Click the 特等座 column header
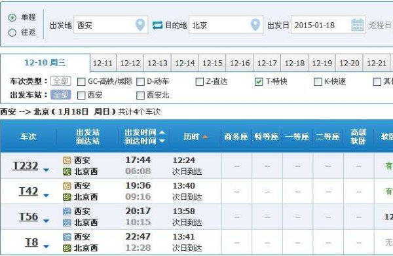 [x=267, y=137]
